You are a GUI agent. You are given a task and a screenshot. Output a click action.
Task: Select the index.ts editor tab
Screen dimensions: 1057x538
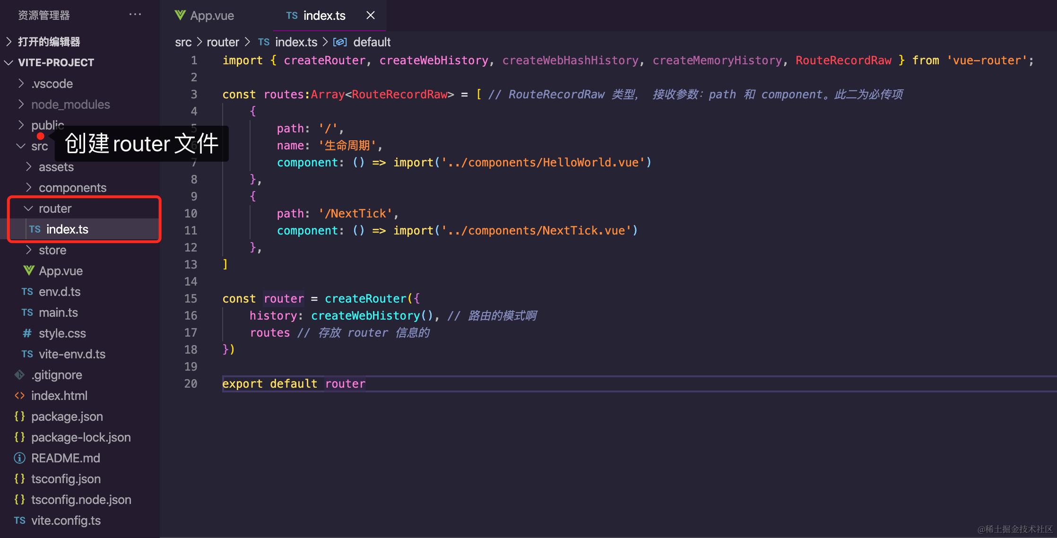coord(324,16)
